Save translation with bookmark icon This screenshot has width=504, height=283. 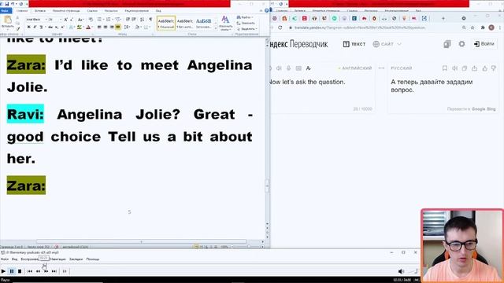click(x=444, y=68)
